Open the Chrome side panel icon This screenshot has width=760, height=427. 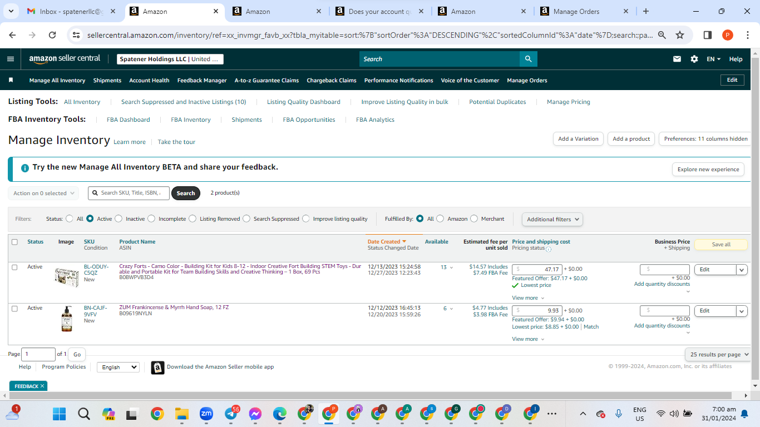click(x=708, y=35)
